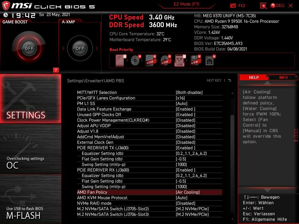This screenshot has width=299, height=224.
Task: Select the USB hard disk boot icon
Action: [x=151, y=60]
